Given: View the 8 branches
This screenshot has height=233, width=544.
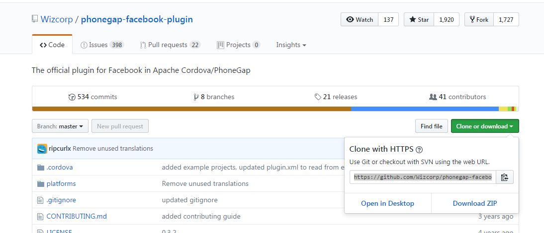Looking at the screenshot, I should pos(214,97).
